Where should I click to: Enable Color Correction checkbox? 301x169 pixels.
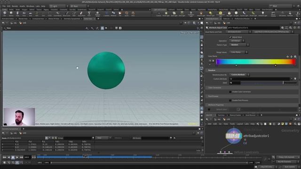[230, 92]
